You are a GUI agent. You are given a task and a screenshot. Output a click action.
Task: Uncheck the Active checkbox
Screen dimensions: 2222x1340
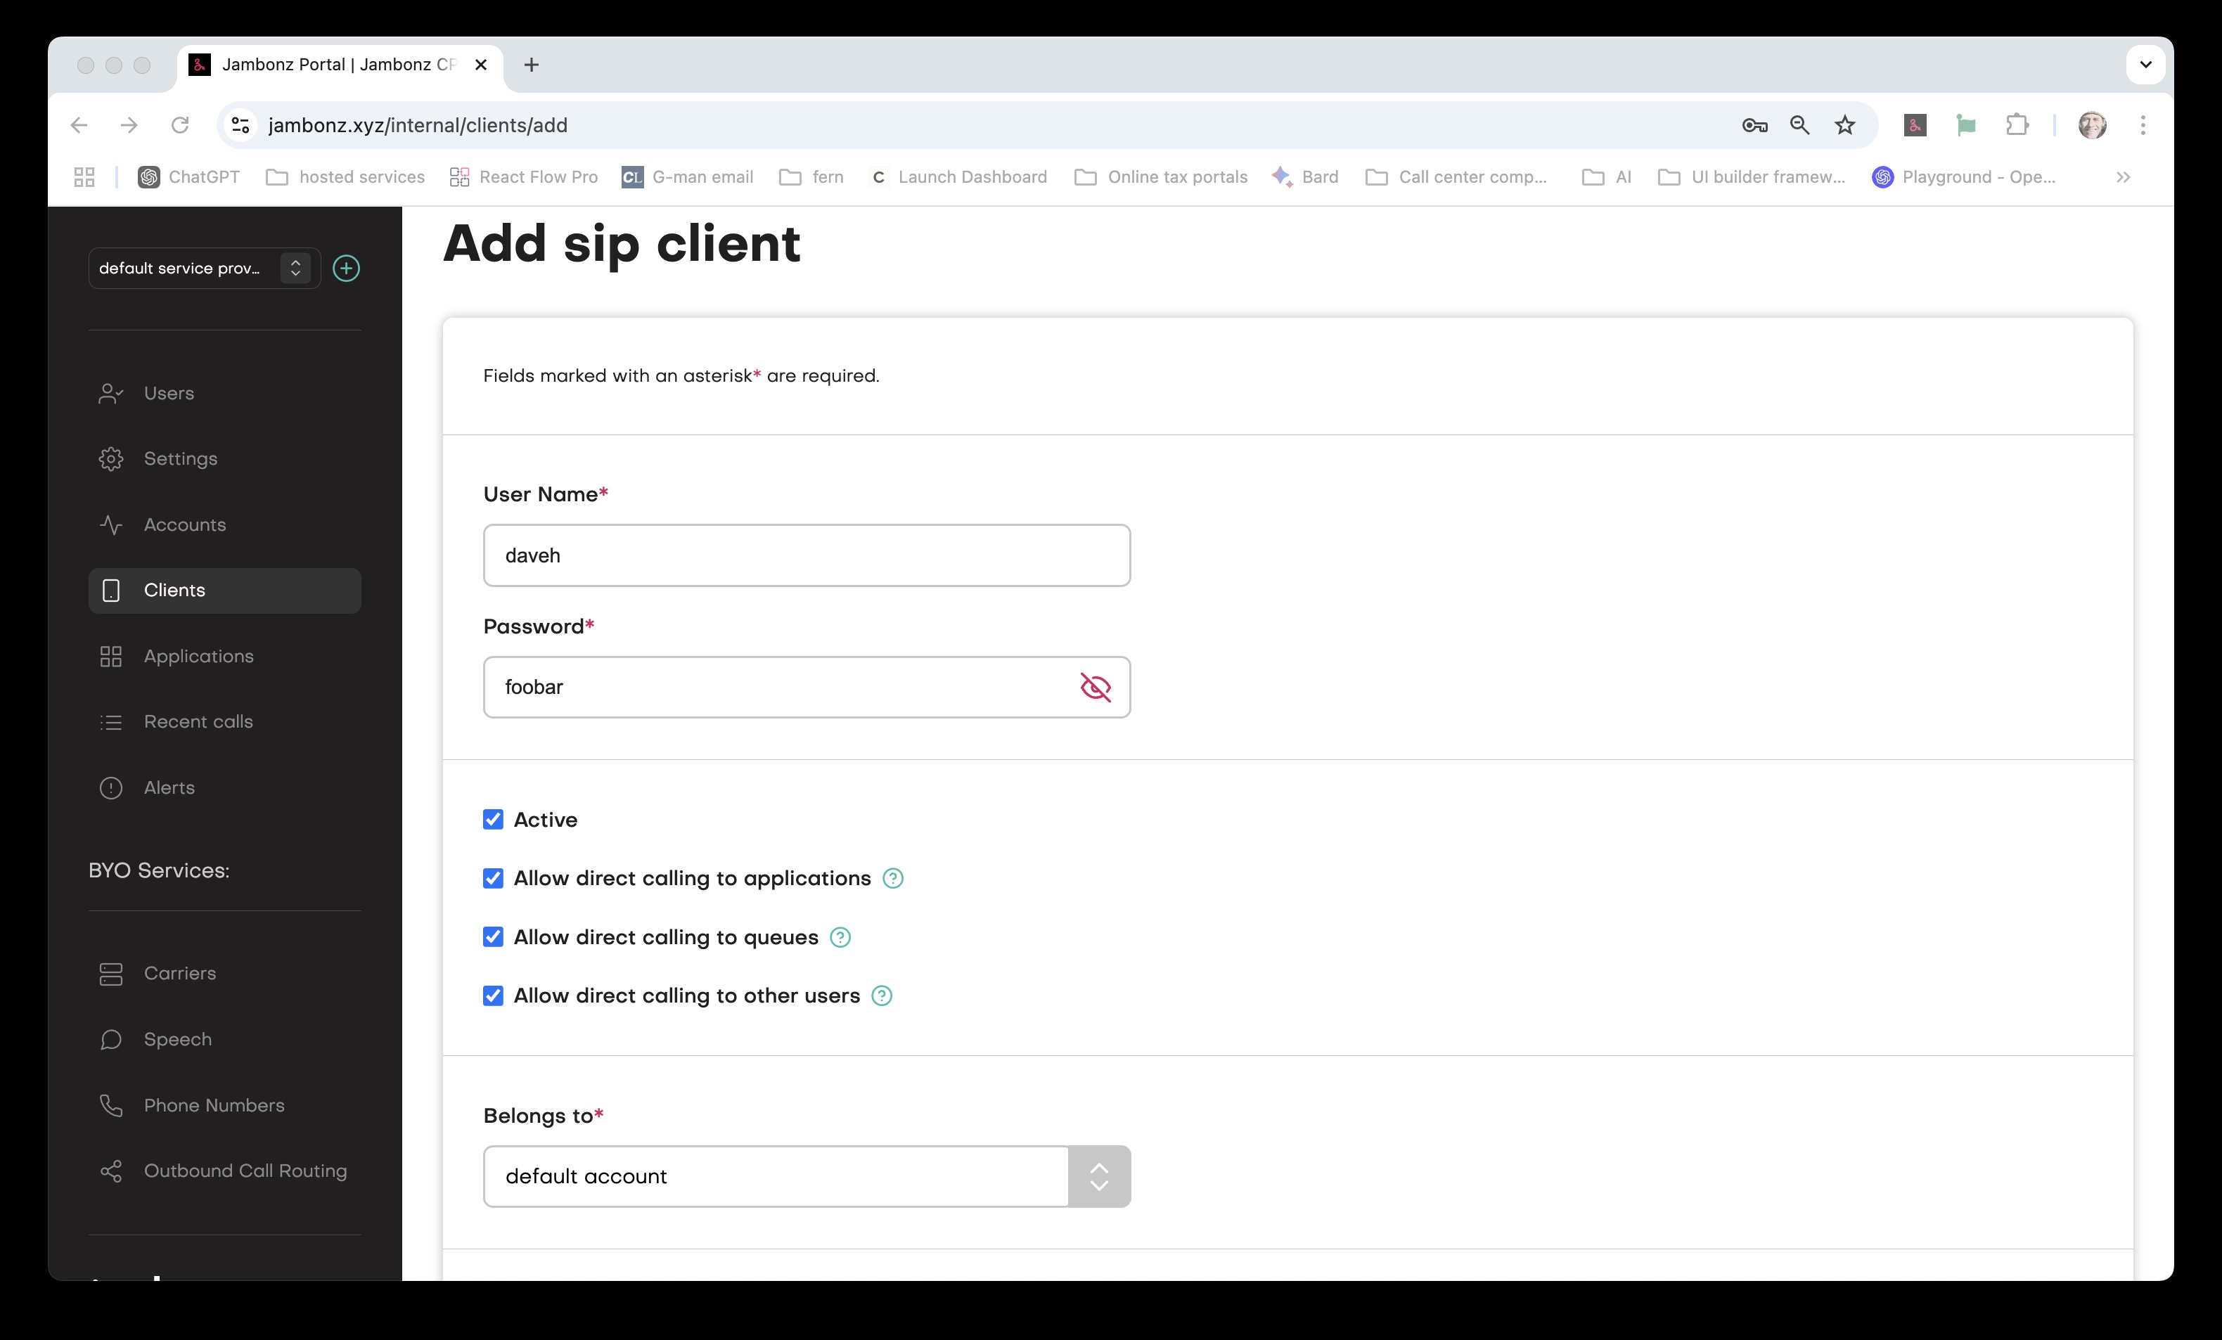pyautogui.click(x=494, y=819)
